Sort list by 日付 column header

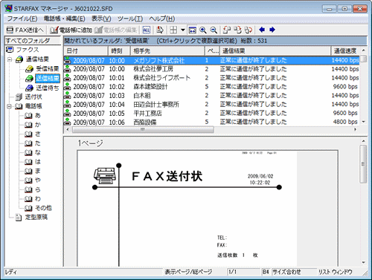(x=86, y=51)
